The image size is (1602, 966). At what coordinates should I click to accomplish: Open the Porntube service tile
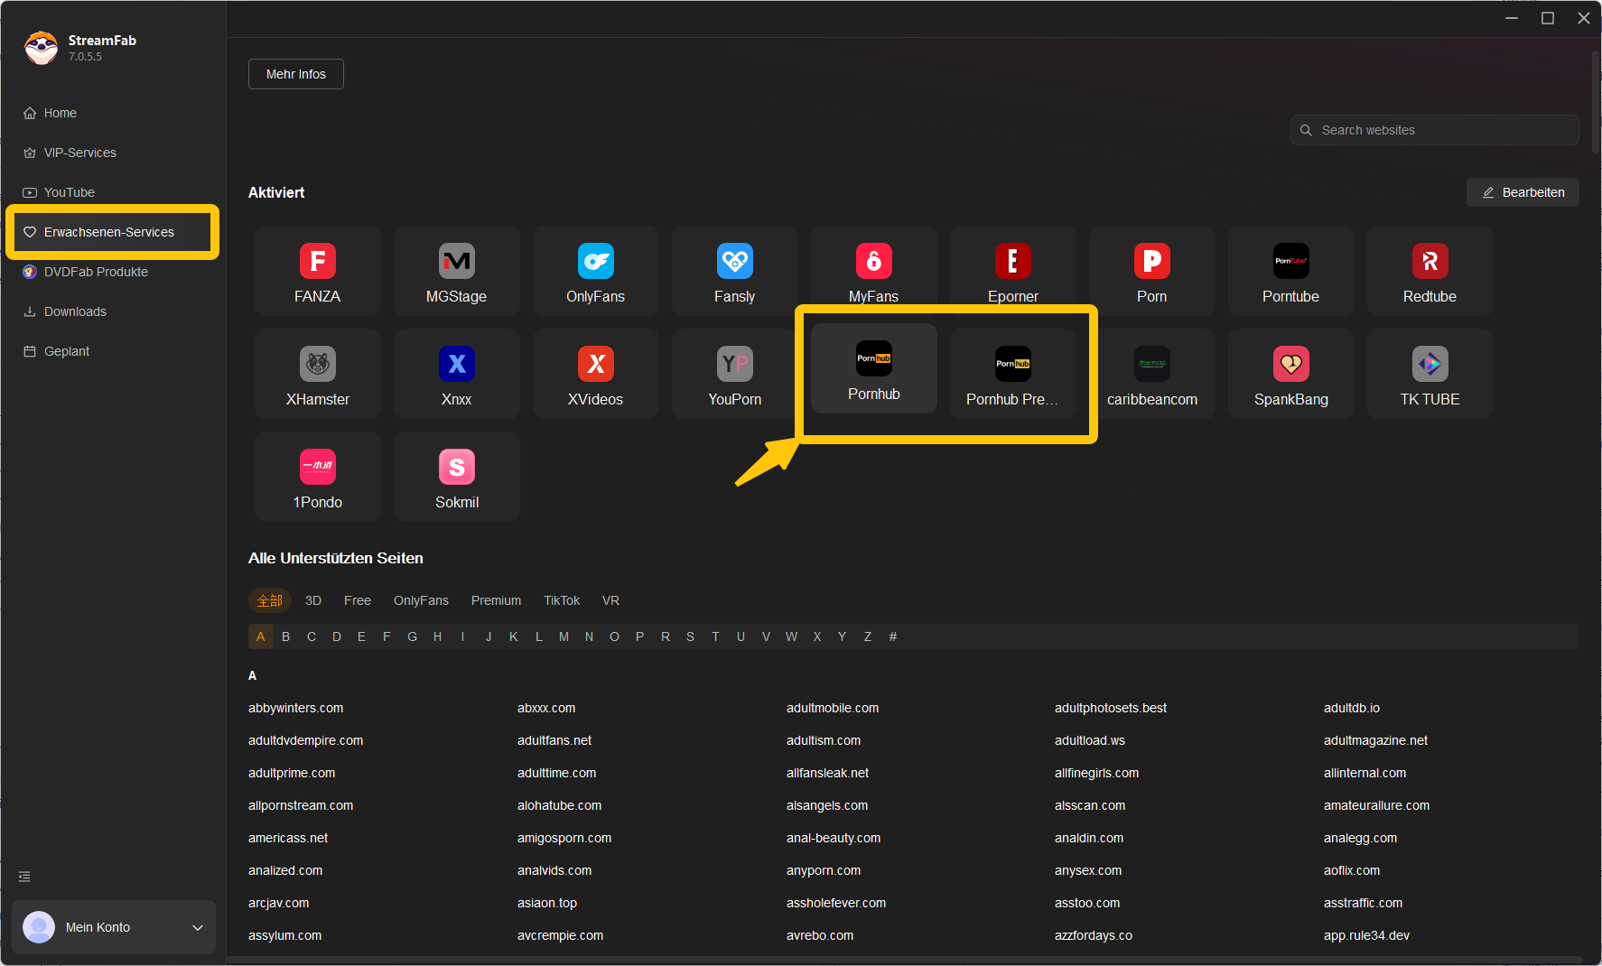click(1290, 271)
